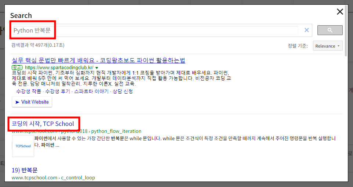Open the Relevance sort dropdown
The height and width of the screenshot is (187, 353).
328,46
